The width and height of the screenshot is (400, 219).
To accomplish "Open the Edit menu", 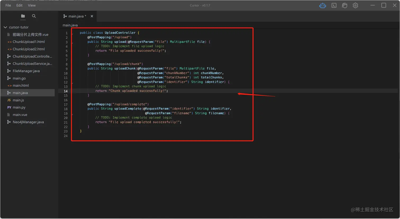I will pos(19,5).
